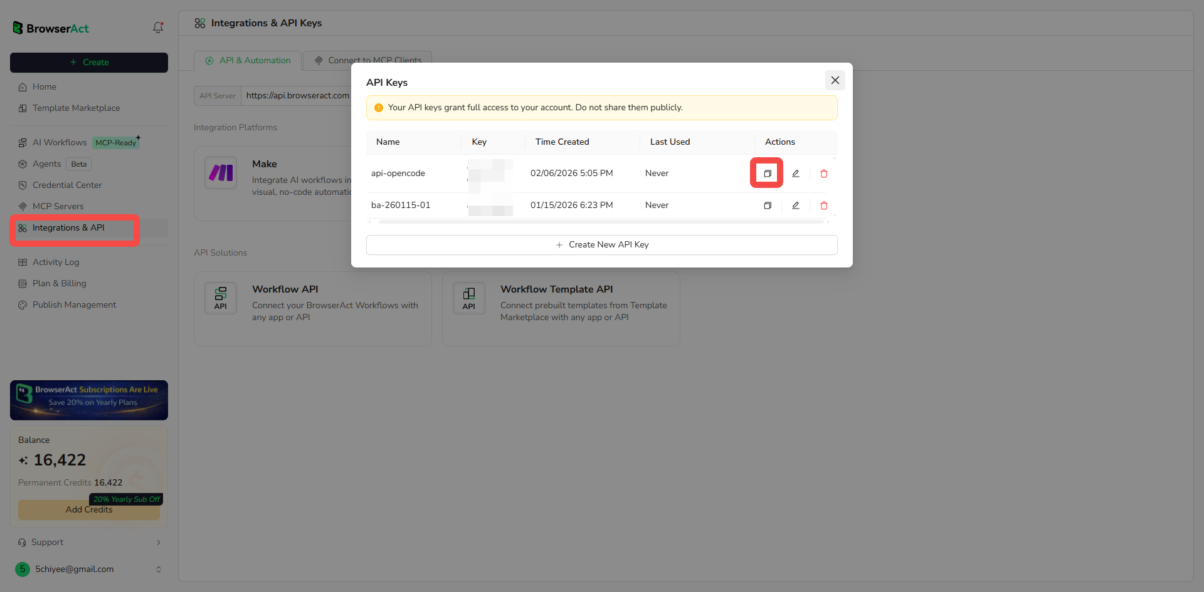Open MCP Servers
Viewport: 1204px width, 592px height.
[58, 206]
